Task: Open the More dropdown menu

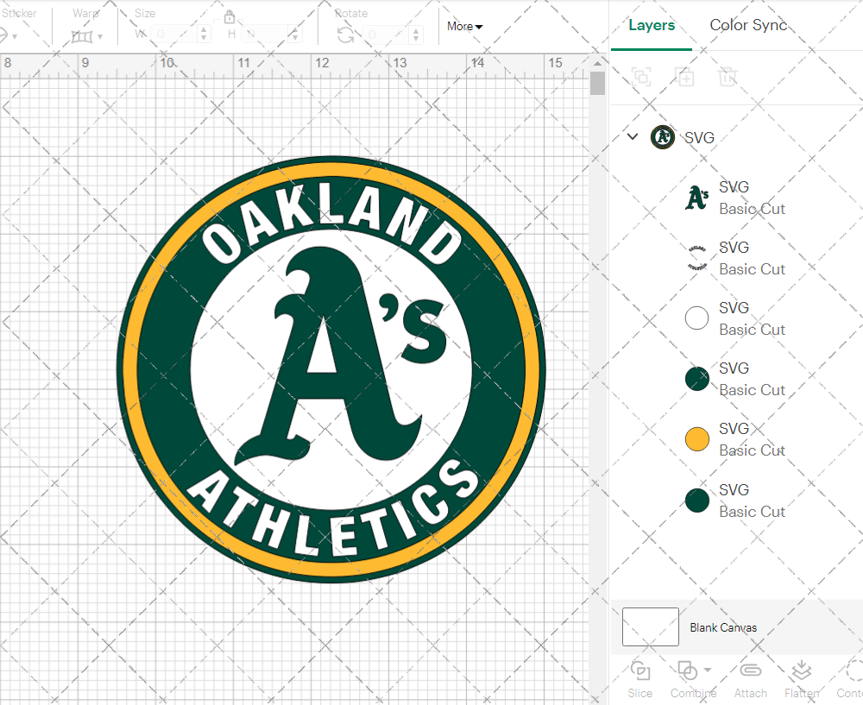Action: point(464,27)
